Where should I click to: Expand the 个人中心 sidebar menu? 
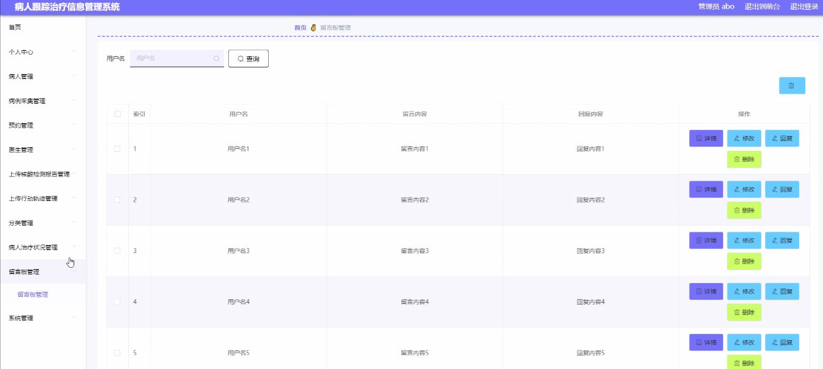(43, 52)
